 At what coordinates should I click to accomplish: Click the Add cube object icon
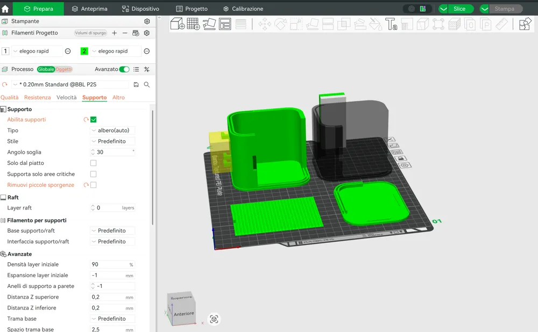178,24
